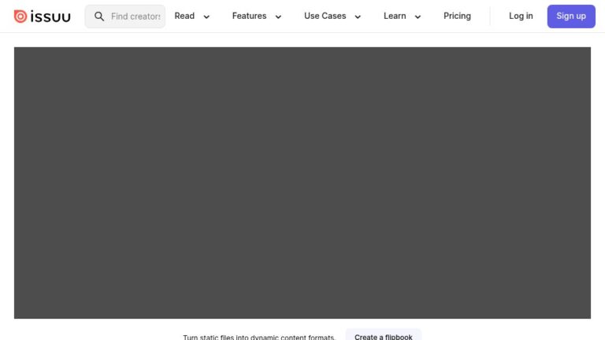Expand the chevron beside Features
This screenshot has width=605, height=340.
coord(278,17)
